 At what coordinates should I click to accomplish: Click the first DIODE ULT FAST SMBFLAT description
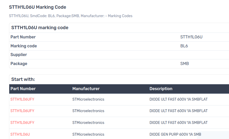pos(178,99)
